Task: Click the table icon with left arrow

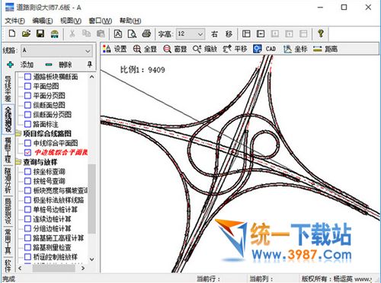Action: pos(261,33)
